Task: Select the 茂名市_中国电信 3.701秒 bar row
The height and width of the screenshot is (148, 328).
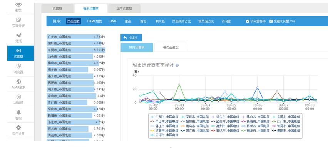Action: [x=76, y=128]
